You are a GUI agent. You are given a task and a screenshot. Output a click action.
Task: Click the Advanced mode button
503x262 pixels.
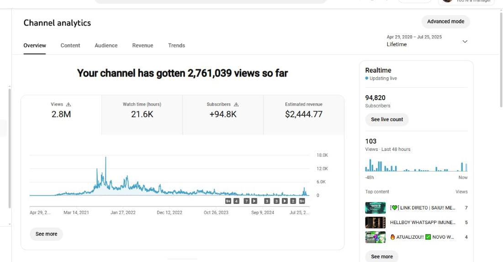445,21
